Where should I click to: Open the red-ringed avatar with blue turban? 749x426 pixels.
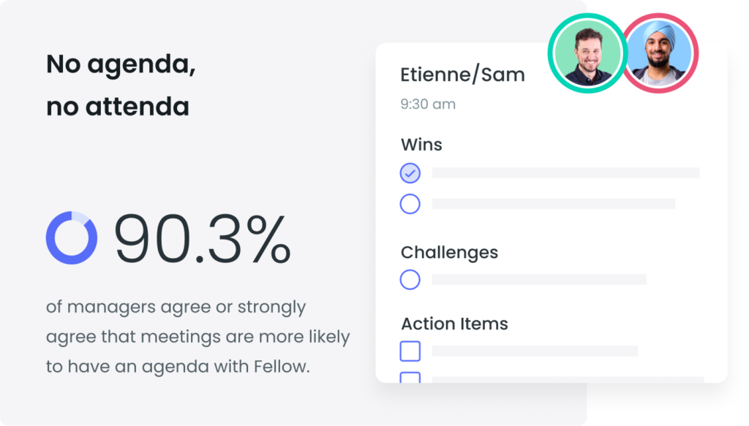point(660,53)
